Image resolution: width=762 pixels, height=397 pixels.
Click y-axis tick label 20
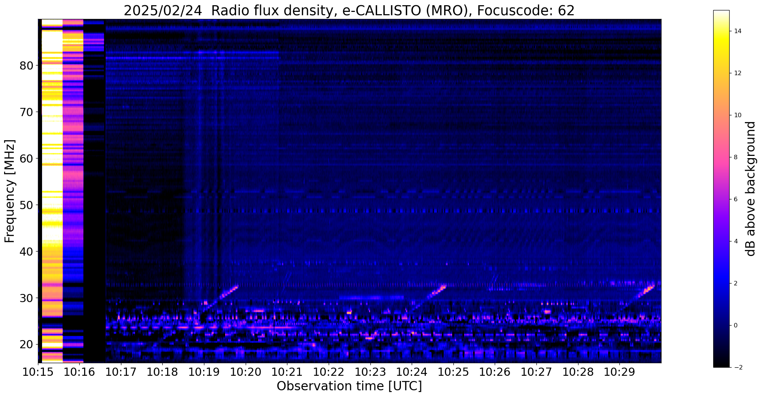point(26,345)
